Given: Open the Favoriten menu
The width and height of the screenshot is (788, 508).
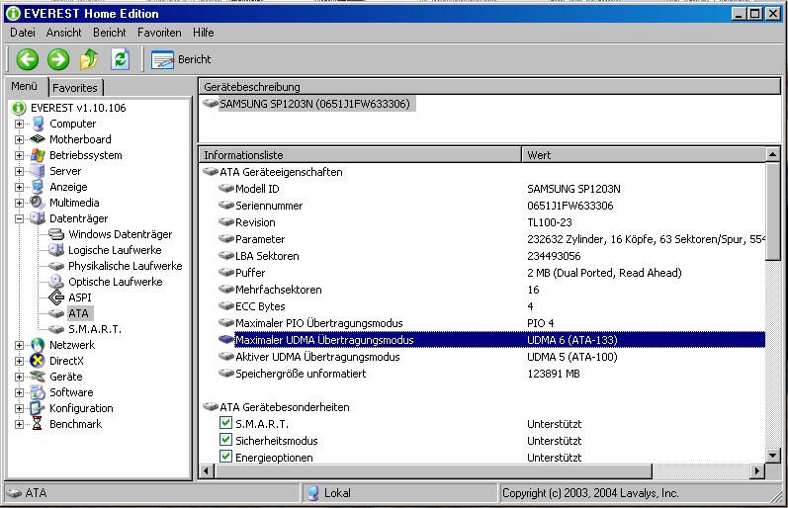Looking at the screenshot, I should (159, 33).
